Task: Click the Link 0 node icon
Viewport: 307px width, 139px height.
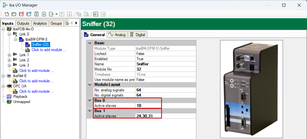Action: tap(15, 34)
